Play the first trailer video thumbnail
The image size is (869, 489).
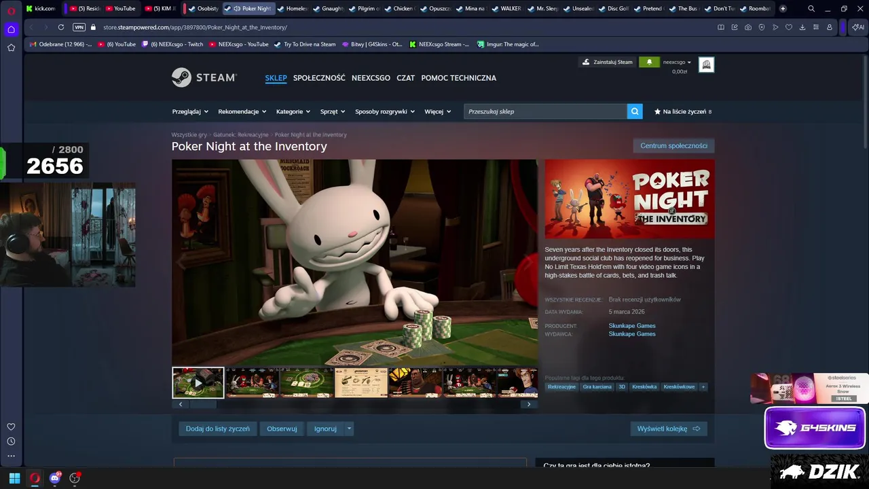(198, 382)
